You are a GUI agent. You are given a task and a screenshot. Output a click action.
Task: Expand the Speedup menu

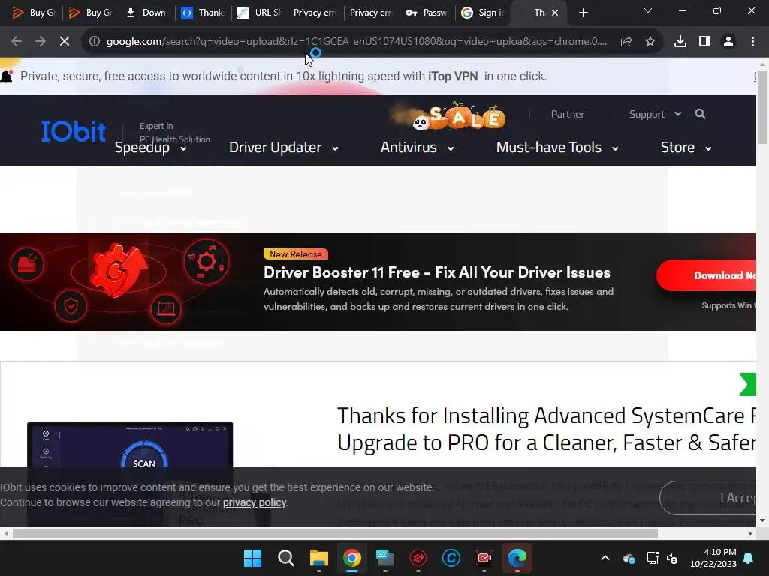[150, 148]
